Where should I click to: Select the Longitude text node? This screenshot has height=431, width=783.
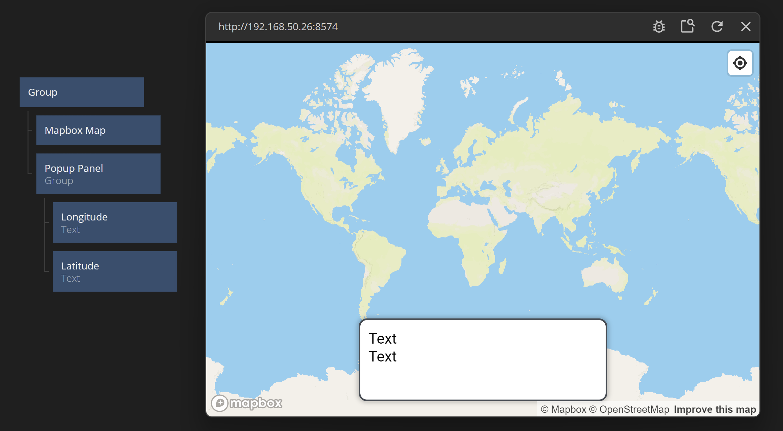pyautogui.click(x=115, y=222)
